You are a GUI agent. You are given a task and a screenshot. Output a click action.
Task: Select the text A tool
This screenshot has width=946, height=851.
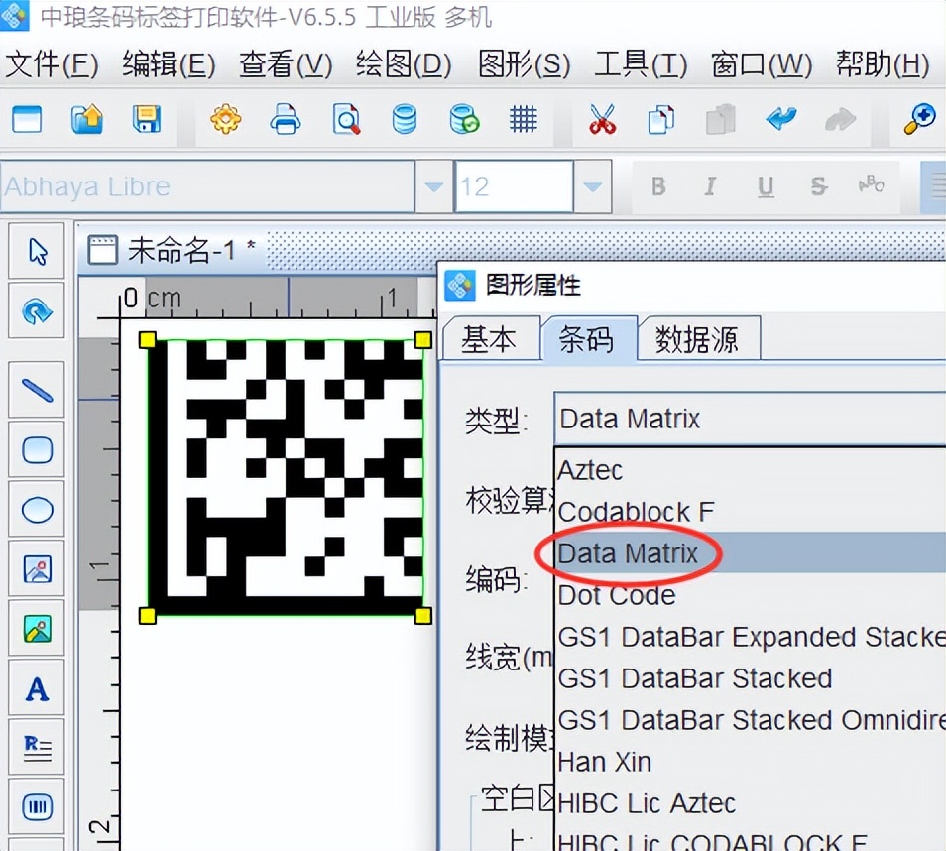[x=37, y=688]
